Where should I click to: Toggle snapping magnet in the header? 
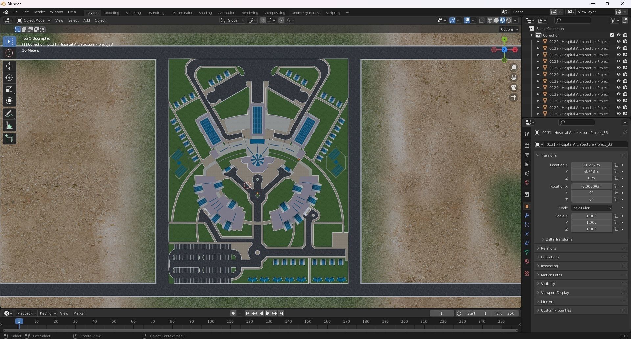(262, 20)
